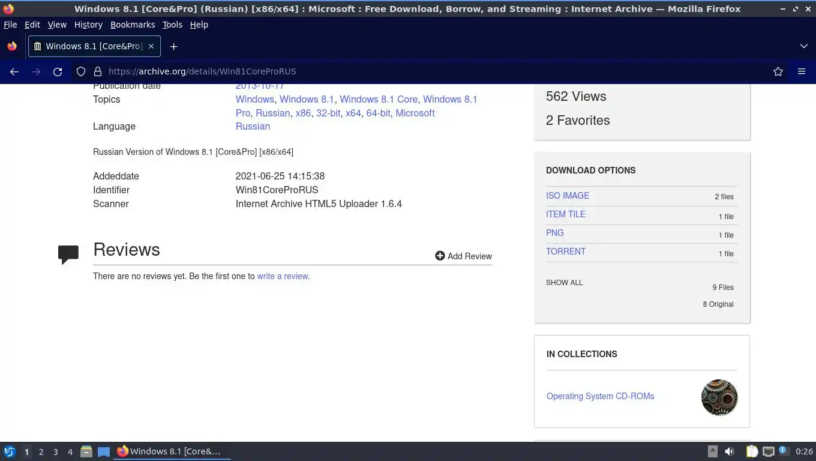This screenshot has height=461, width=816.
Task: Click the '8 Original' text
Action: coord(718,304)
